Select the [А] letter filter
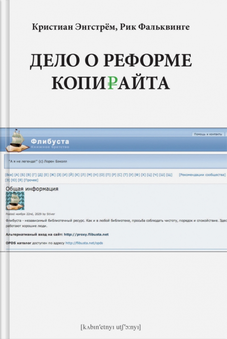 coord(17,175)
